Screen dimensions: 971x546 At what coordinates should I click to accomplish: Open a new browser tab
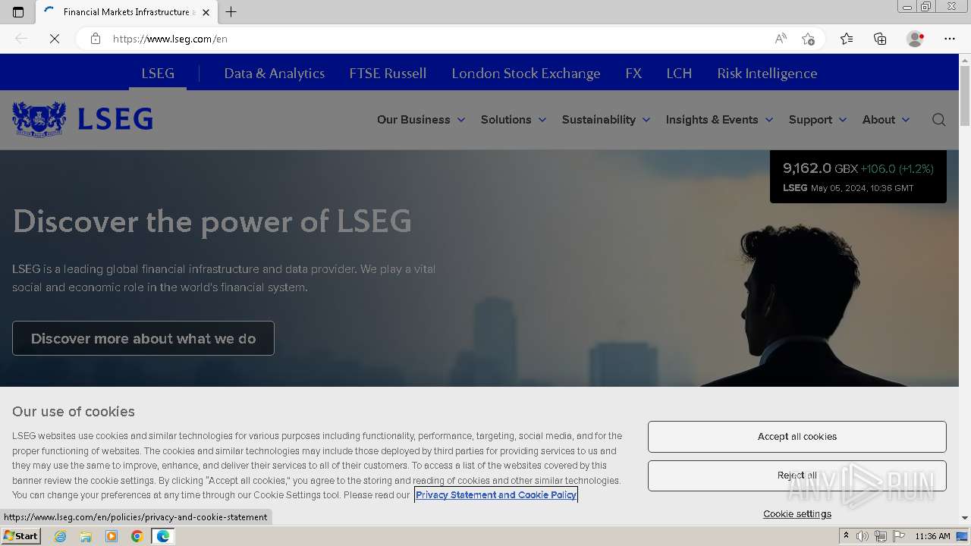231,12
